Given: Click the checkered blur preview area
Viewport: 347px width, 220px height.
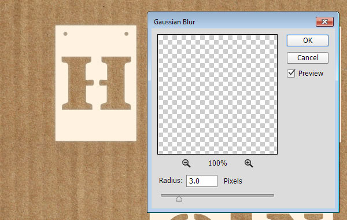Looking at the screenshot, I should 217,94.
